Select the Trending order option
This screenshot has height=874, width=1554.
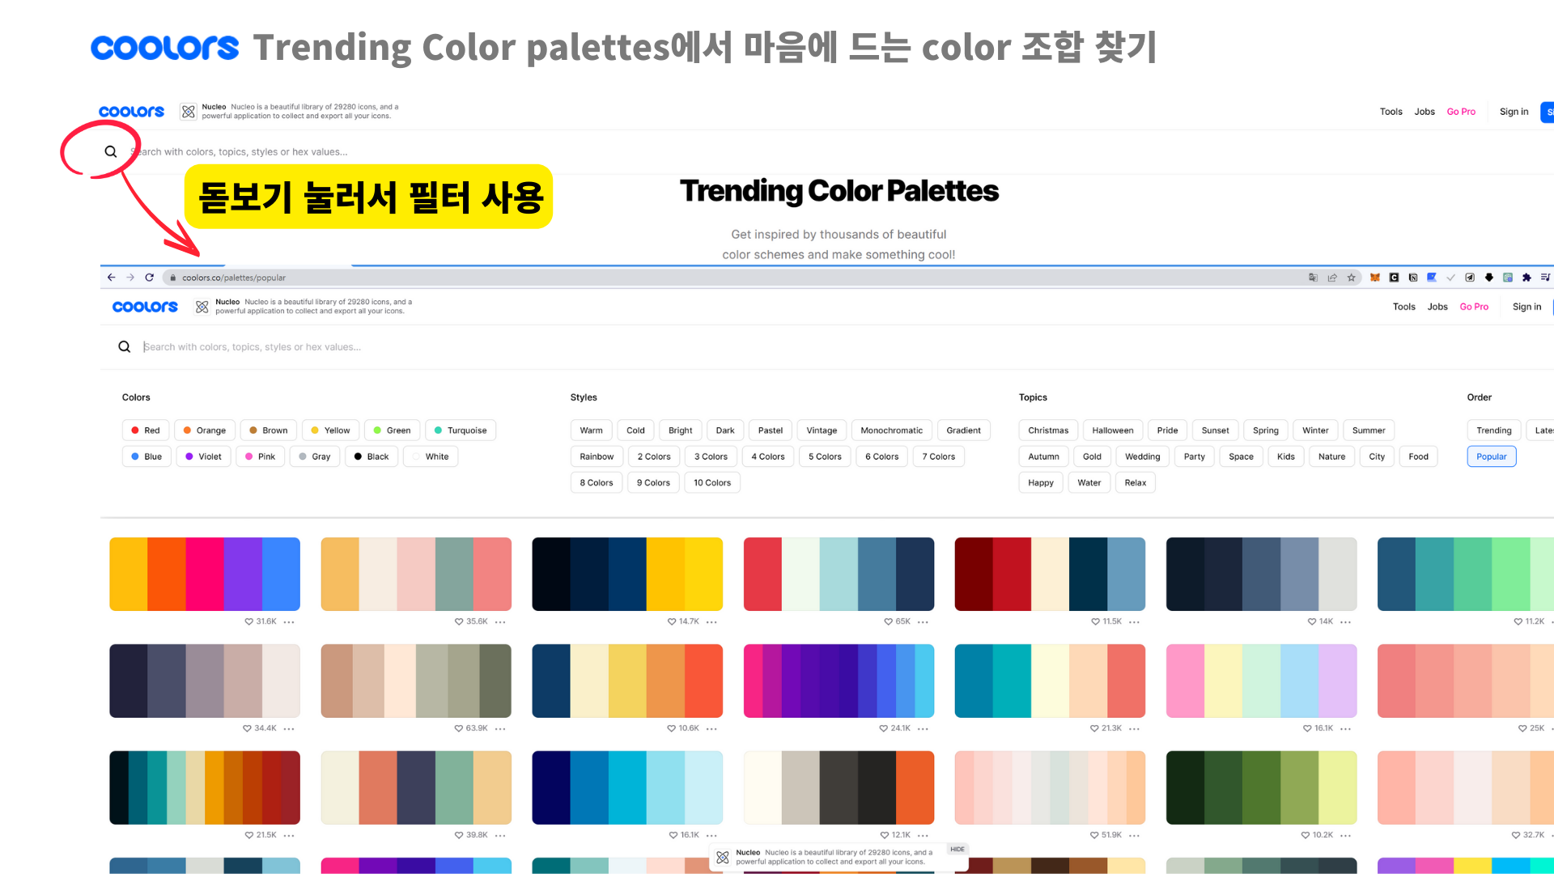(x=1493, y=431)
